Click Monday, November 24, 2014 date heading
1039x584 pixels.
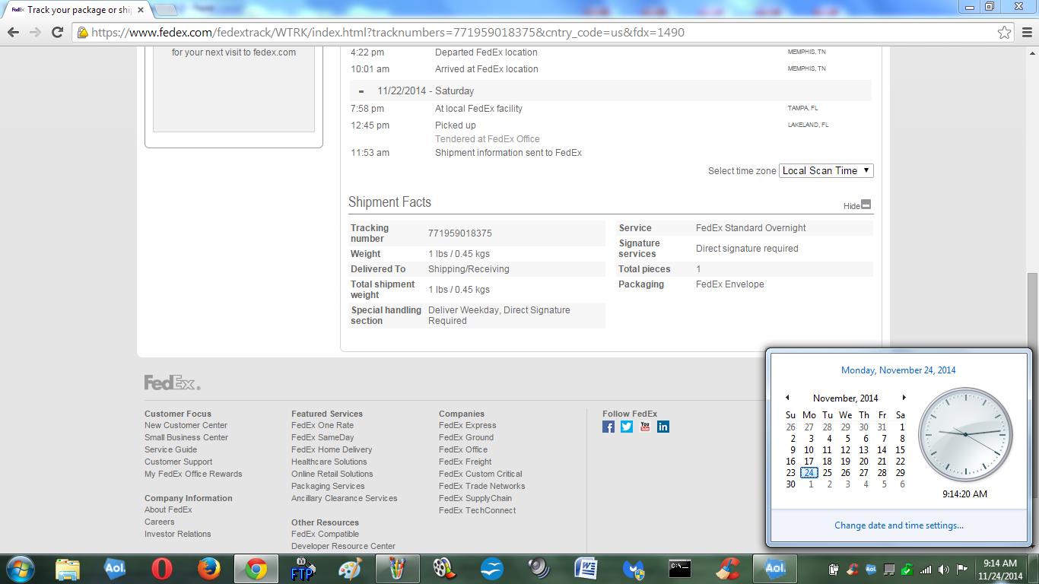[x=898, y=370]
